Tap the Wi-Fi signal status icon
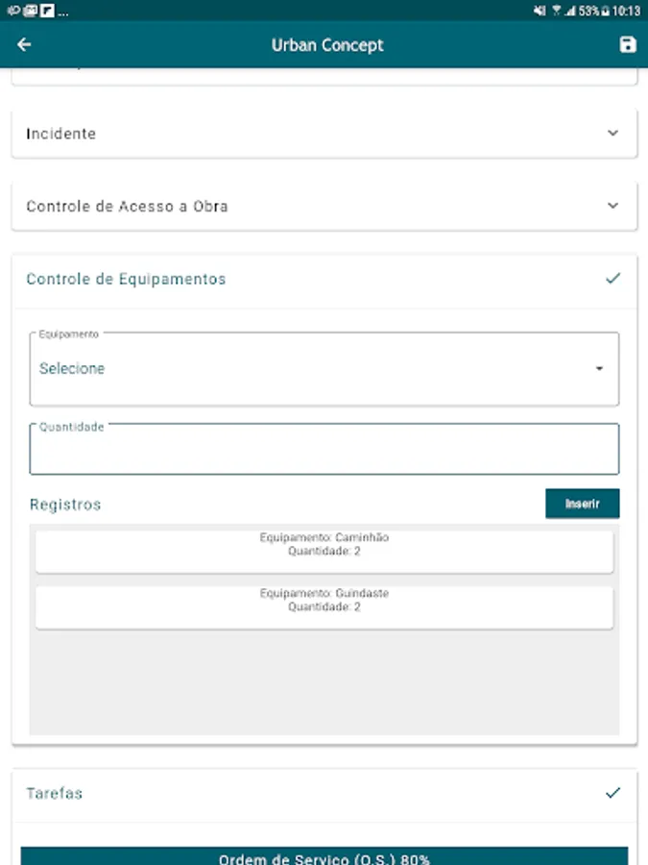The height and width of the screenshot is (865, 648). point(556,11)
